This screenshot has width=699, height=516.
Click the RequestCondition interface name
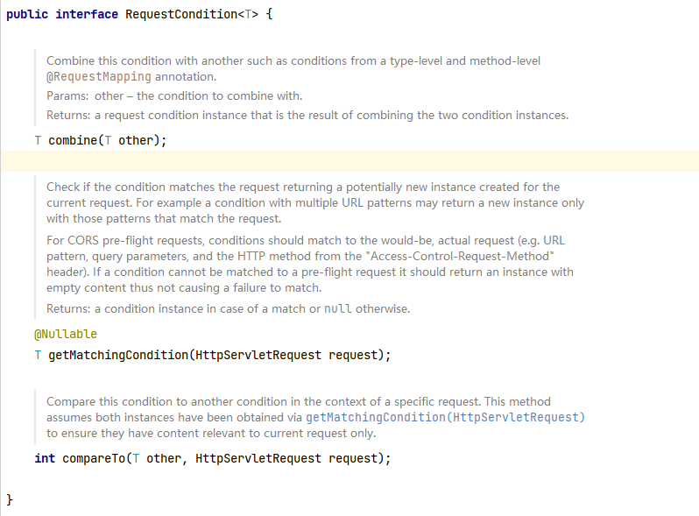(x=181, y=14)
